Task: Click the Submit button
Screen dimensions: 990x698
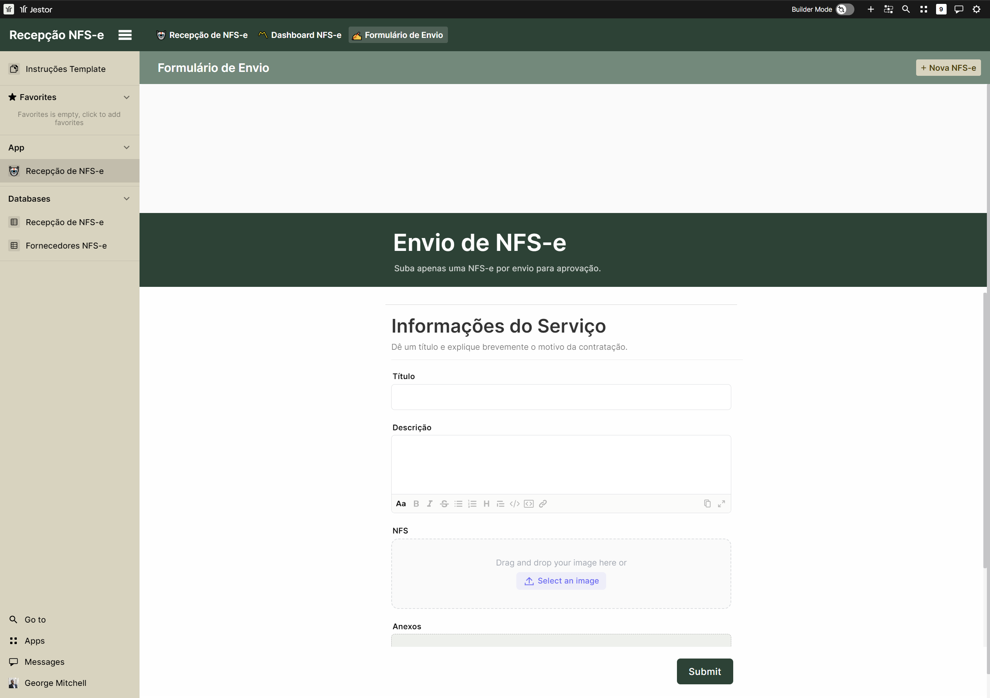Action: (x=705, y=671)
